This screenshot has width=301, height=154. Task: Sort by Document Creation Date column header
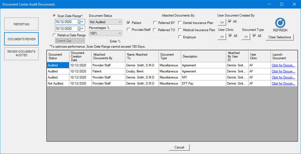click(80, 56)
